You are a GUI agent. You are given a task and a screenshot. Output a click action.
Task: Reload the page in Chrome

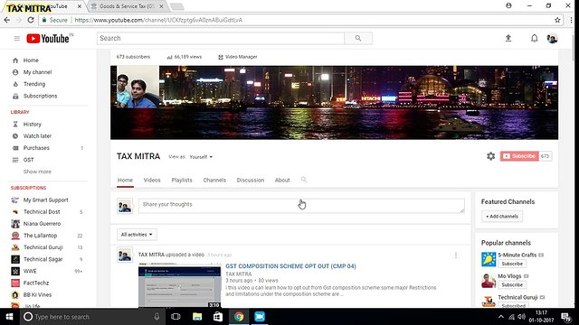click(31, 20)
